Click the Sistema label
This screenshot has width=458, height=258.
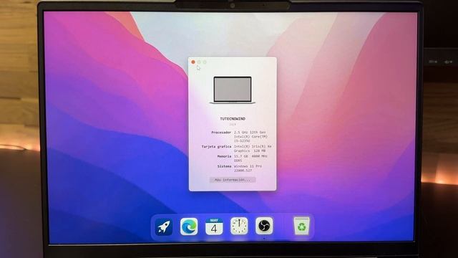(224, 166)
